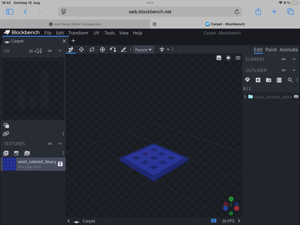
Task: Toggle Outliner more options view
Action: [x=279, y=80]
